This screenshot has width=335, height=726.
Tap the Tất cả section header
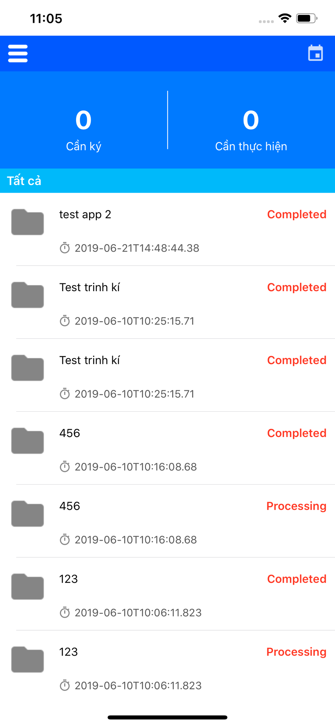coord(167,180)
